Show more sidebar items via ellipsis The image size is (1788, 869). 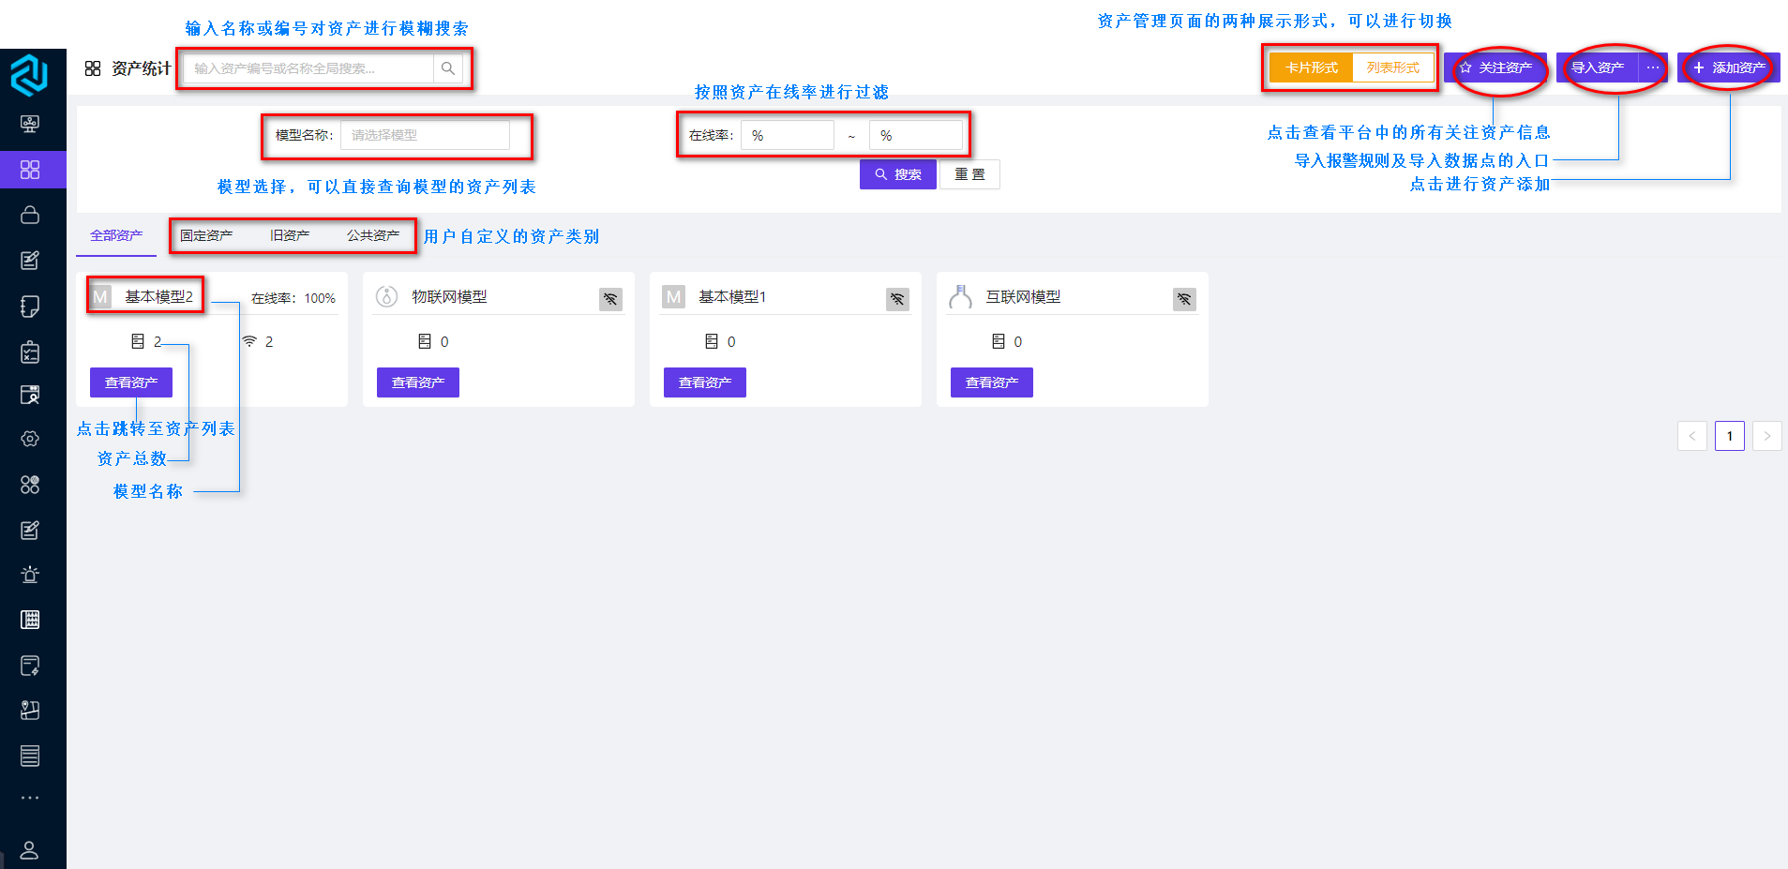pyautogui.click(x=30, y=798)
